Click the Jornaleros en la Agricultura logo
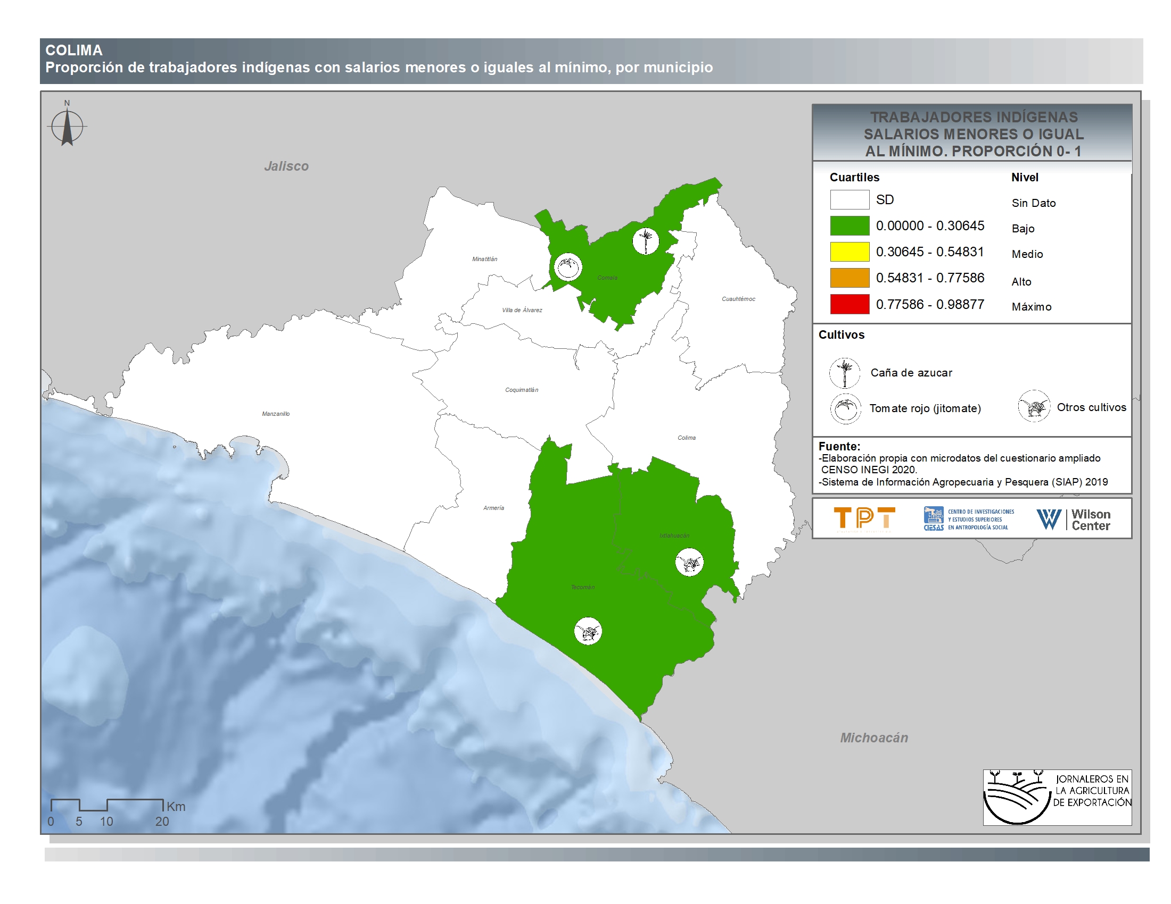This screenshot has width=1171, height=904. 1057,797
